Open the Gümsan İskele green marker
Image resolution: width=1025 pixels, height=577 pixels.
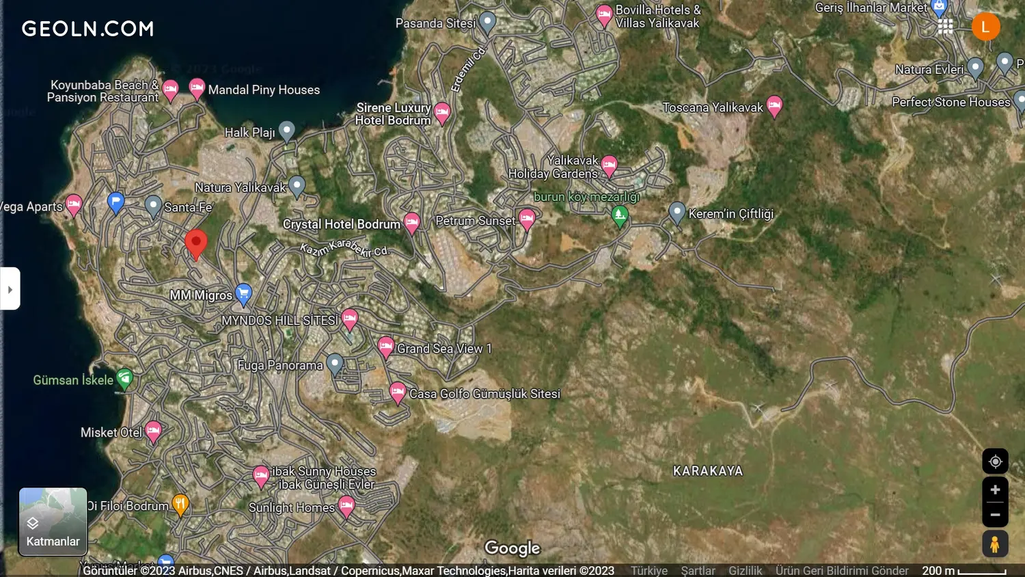[x=124, y=378]
